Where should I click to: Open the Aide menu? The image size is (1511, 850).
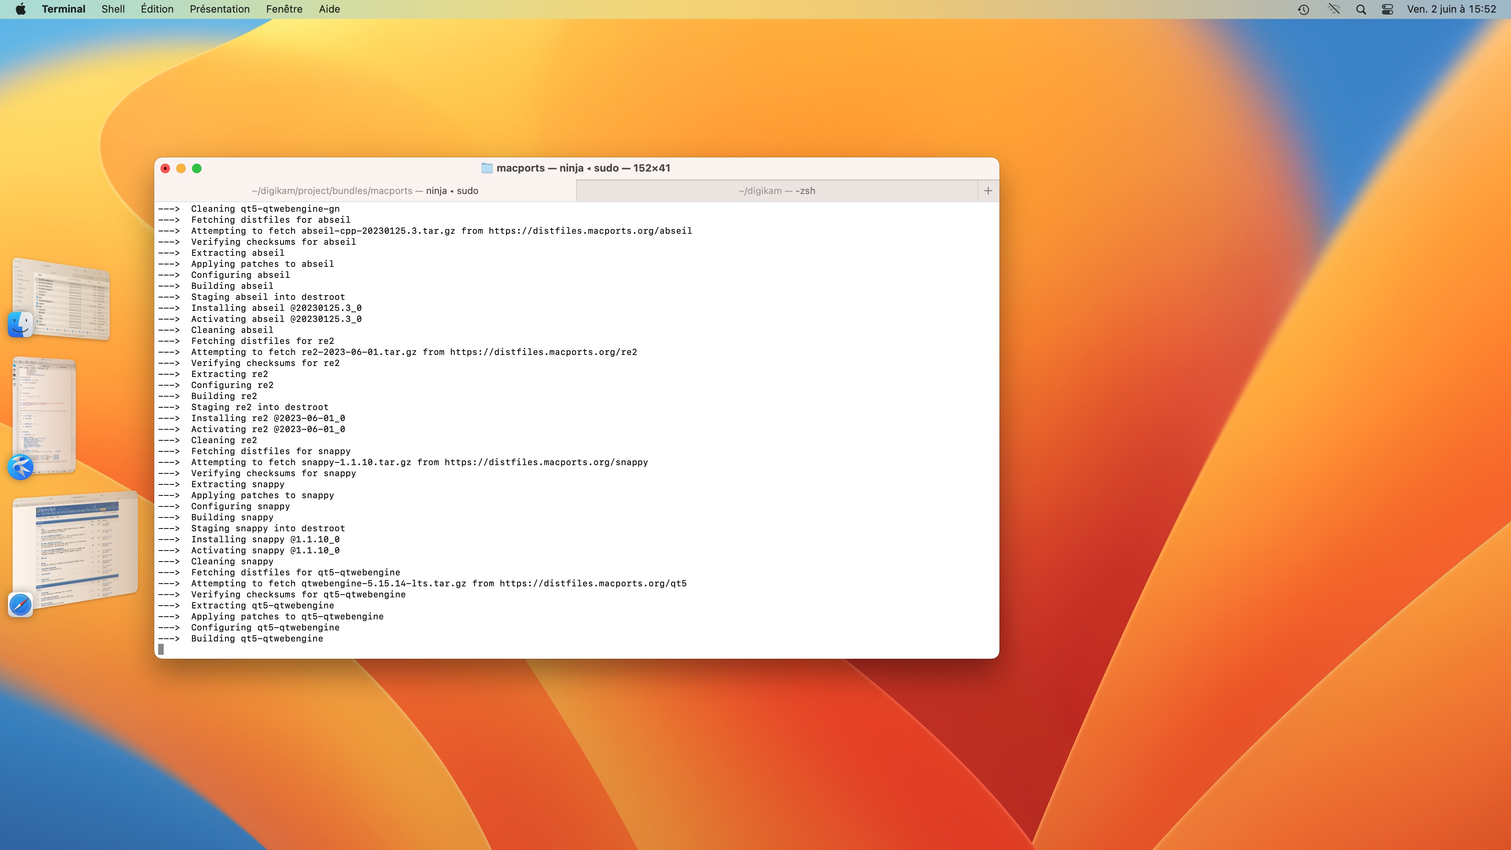pyautogui.click(x=329, y=9)
